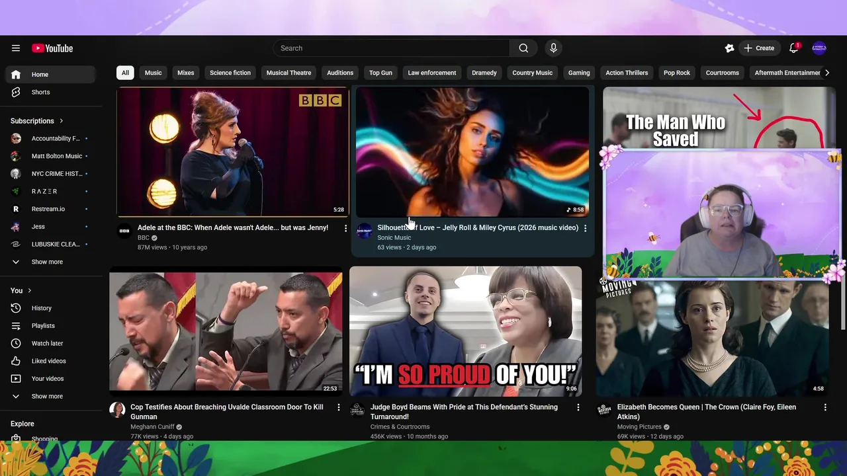Open RAZER subscription channel
The height and width of the screenshot is (476, 847).
pos(50,192)
